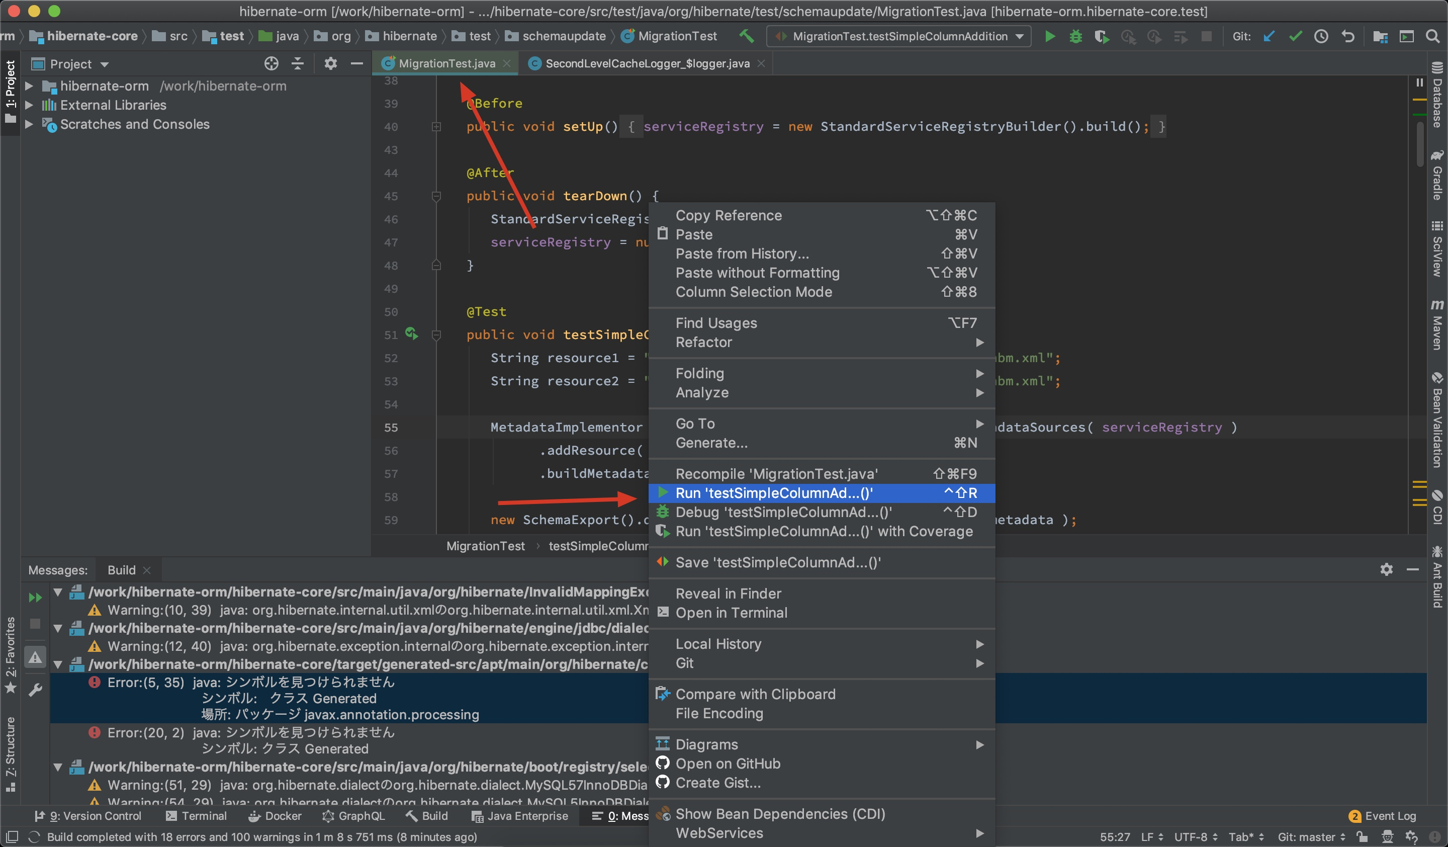Open run configuration dropdown MigrationTest.testSimpleColumnAddition
1448x847 pixels.
point(898,36)
